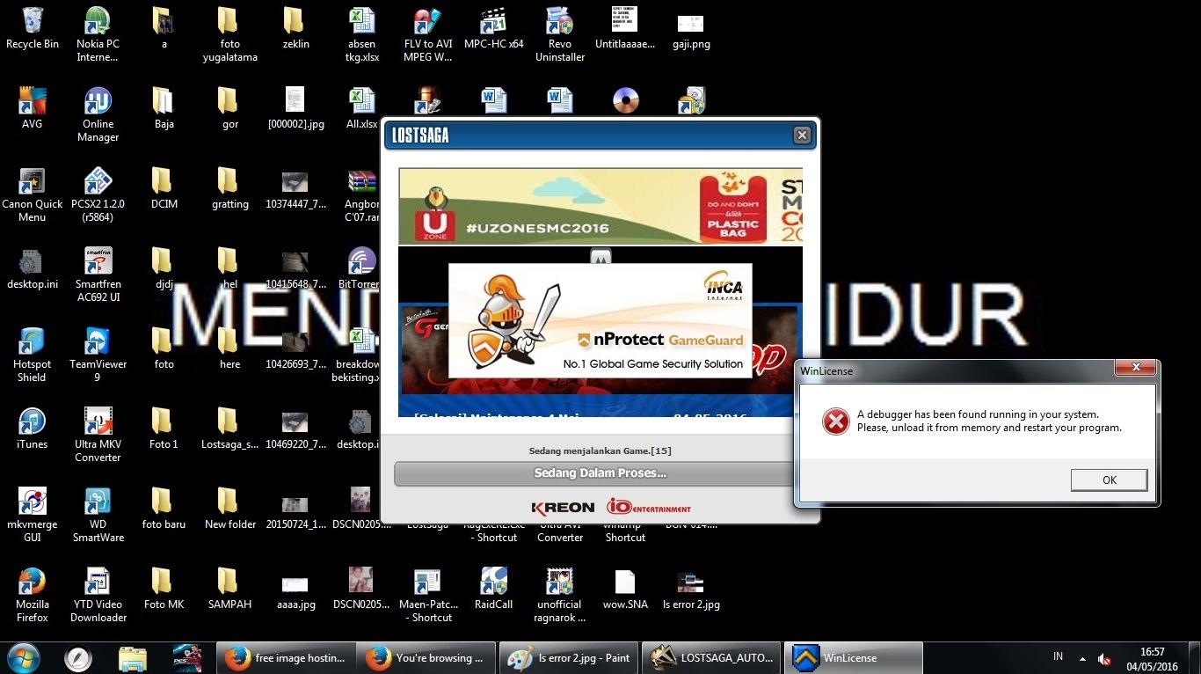This screenshot has width=1201, height=674.
Task: Close the LOSTSAGA launcher window
Action: [x=802, y=135]
